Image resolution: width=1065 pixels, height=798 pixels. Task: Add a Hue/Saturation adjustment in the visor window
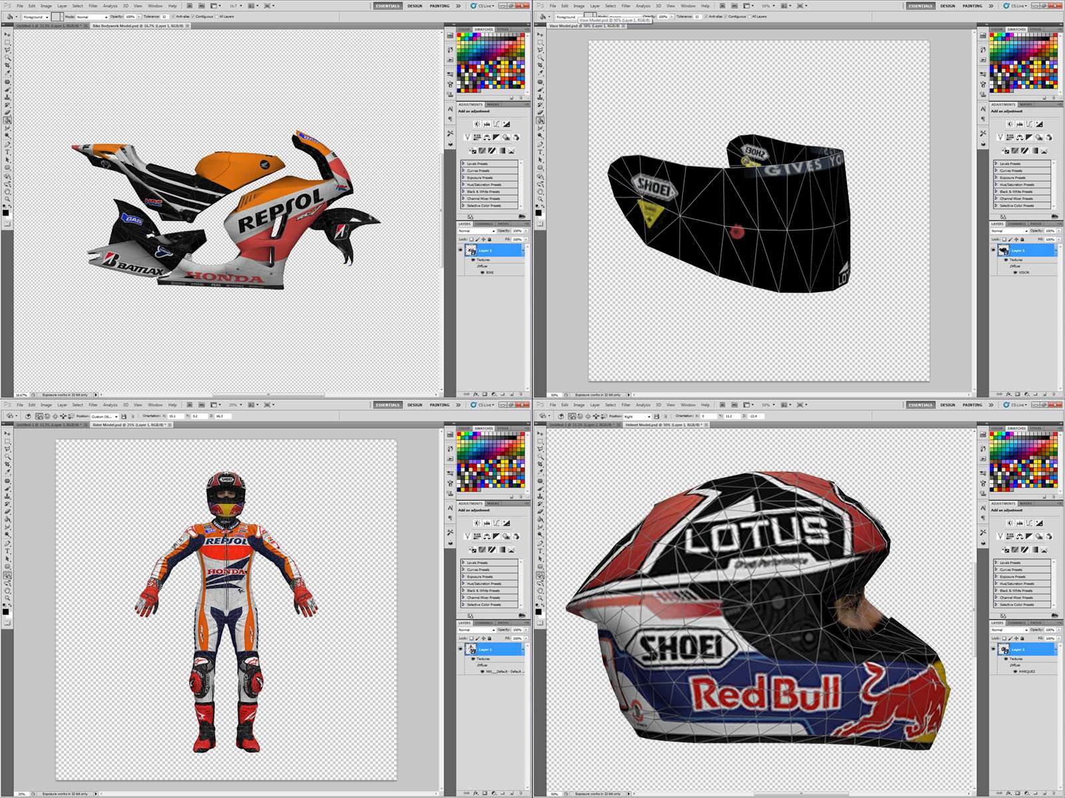1010,137
